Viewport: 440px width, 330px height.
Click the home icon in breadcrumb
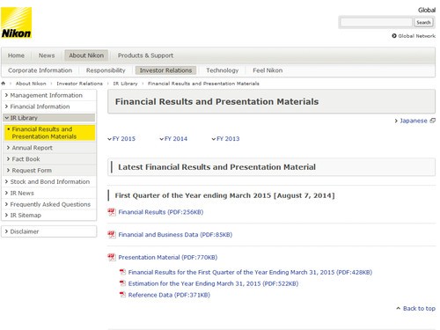click(x=4, y=84)
